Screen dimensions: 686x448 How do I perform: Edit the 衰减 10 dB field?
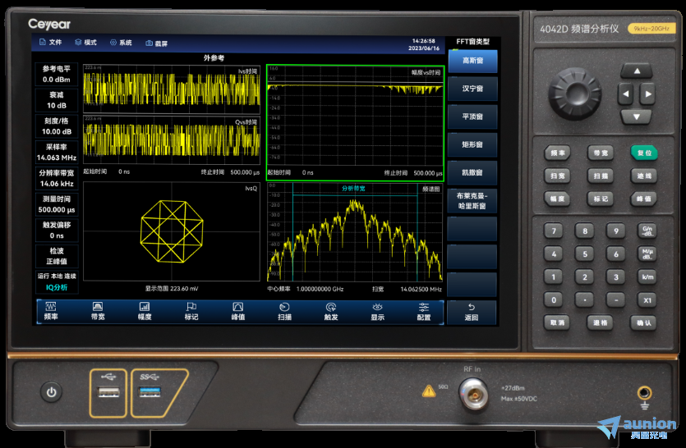point(57,100)
